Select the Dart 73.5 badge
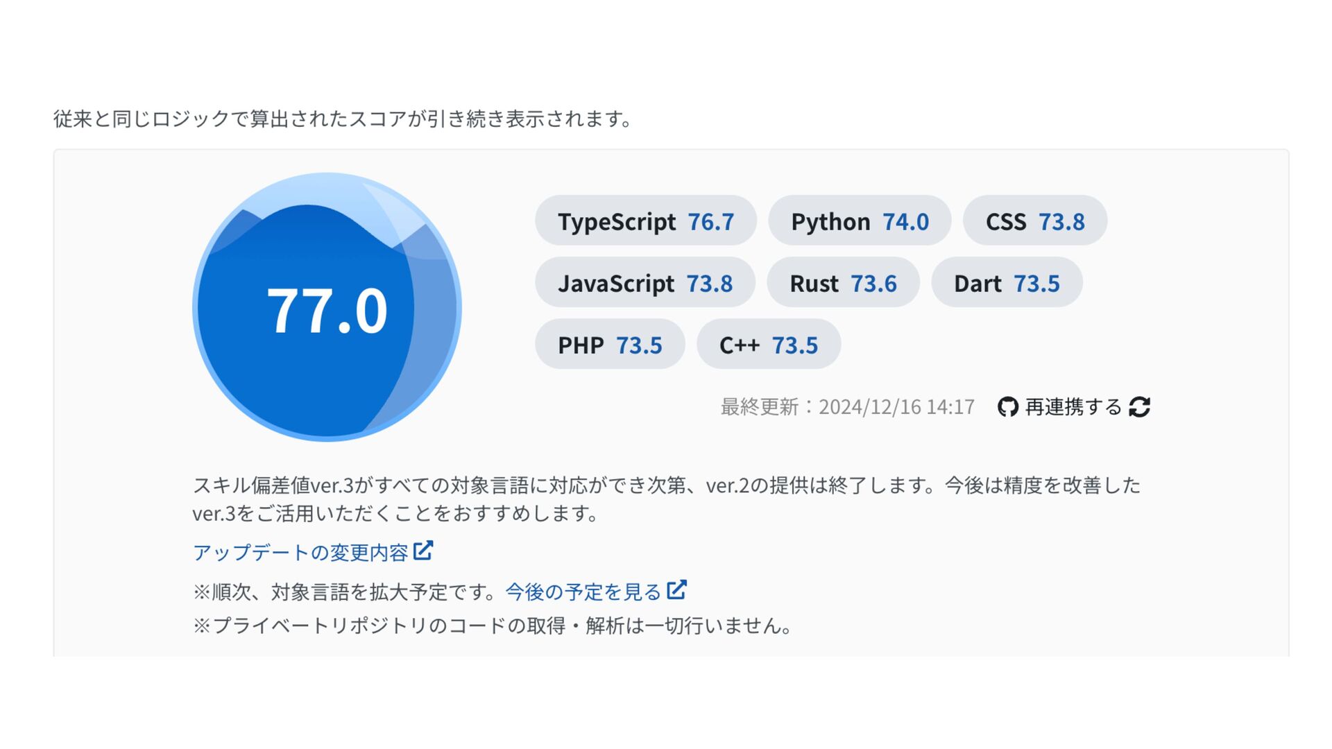This screenshot has height=749, width=1332. coord(1006,283)
